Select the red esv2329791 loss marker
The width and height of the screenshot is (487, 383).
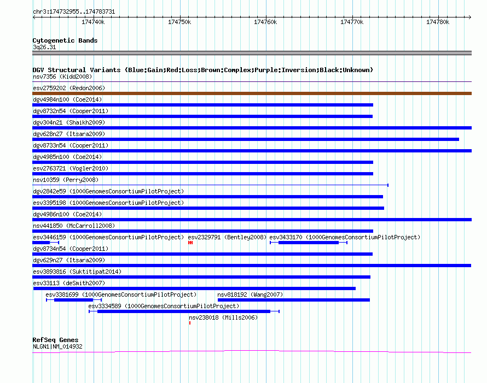190,243
